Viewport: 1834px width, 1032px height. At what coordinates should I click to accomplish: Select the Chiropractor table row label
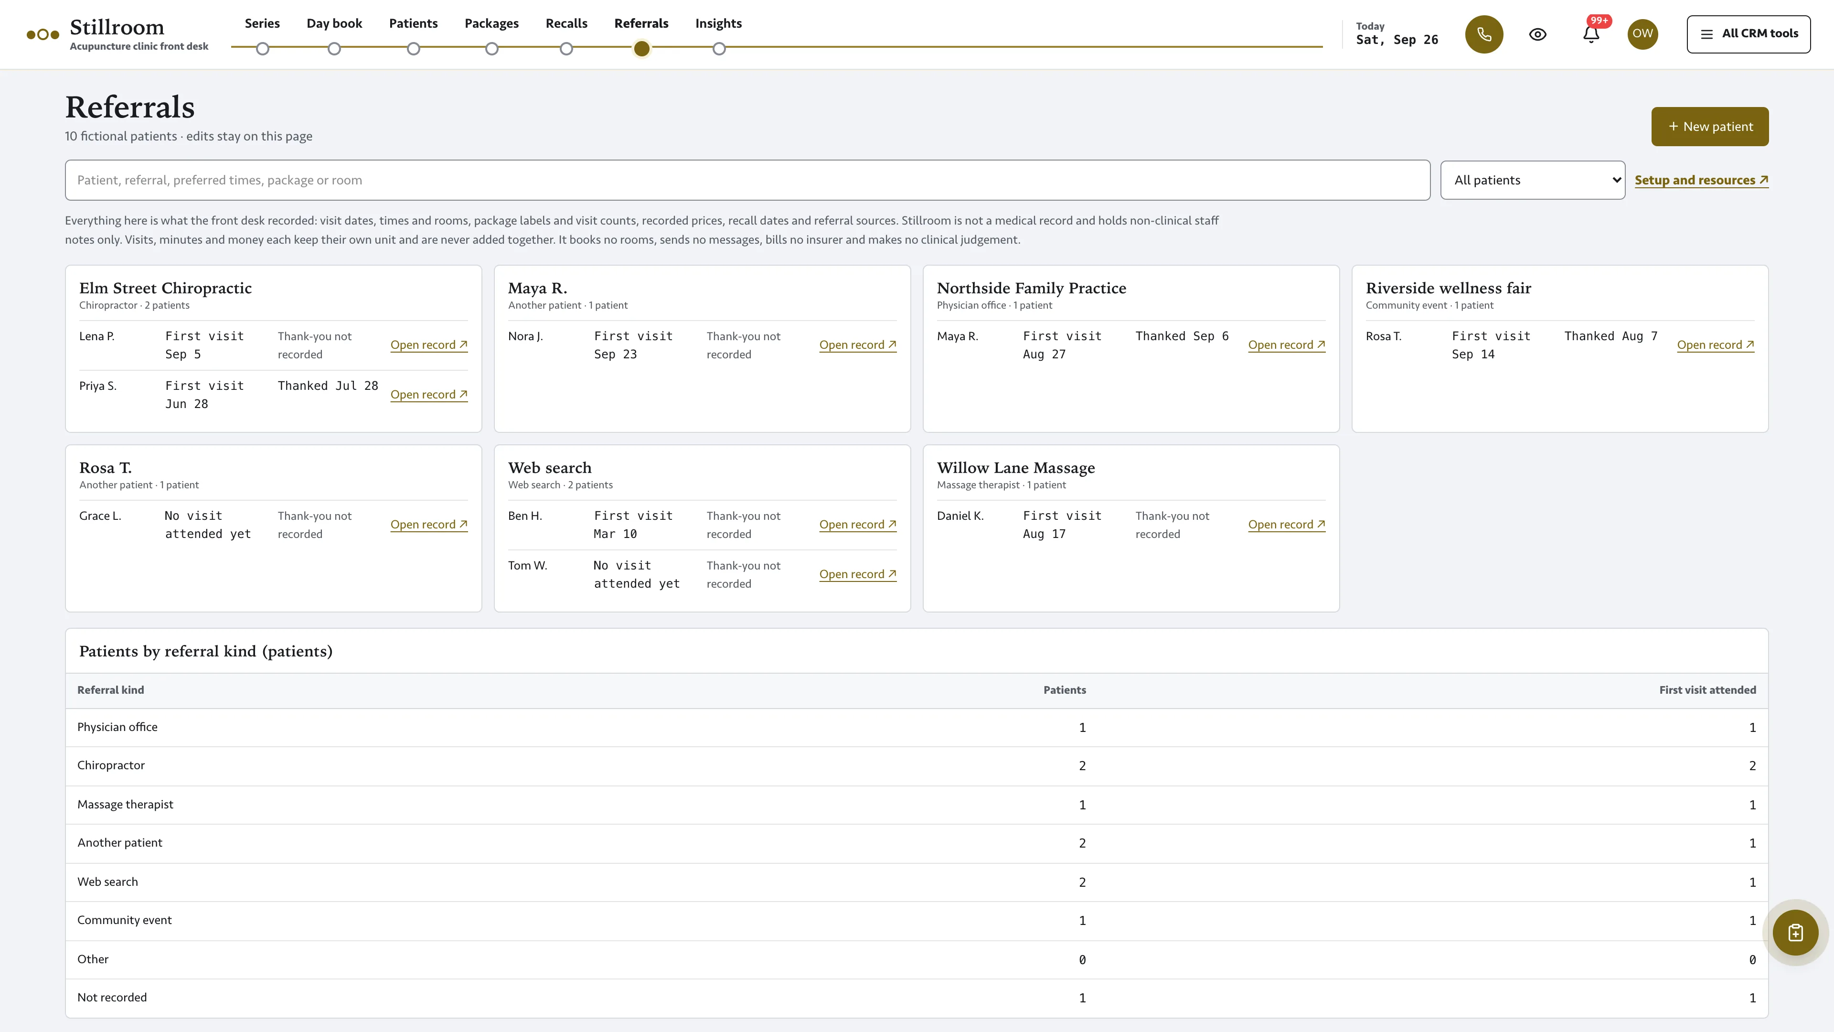[110, 765]
